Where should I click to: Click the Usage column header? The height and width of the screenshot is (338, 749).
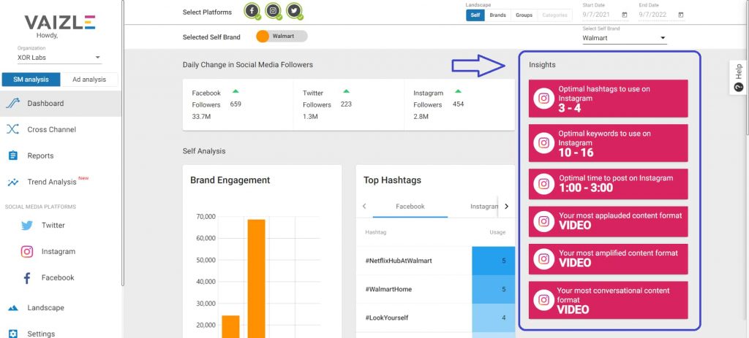pos(497,232)
